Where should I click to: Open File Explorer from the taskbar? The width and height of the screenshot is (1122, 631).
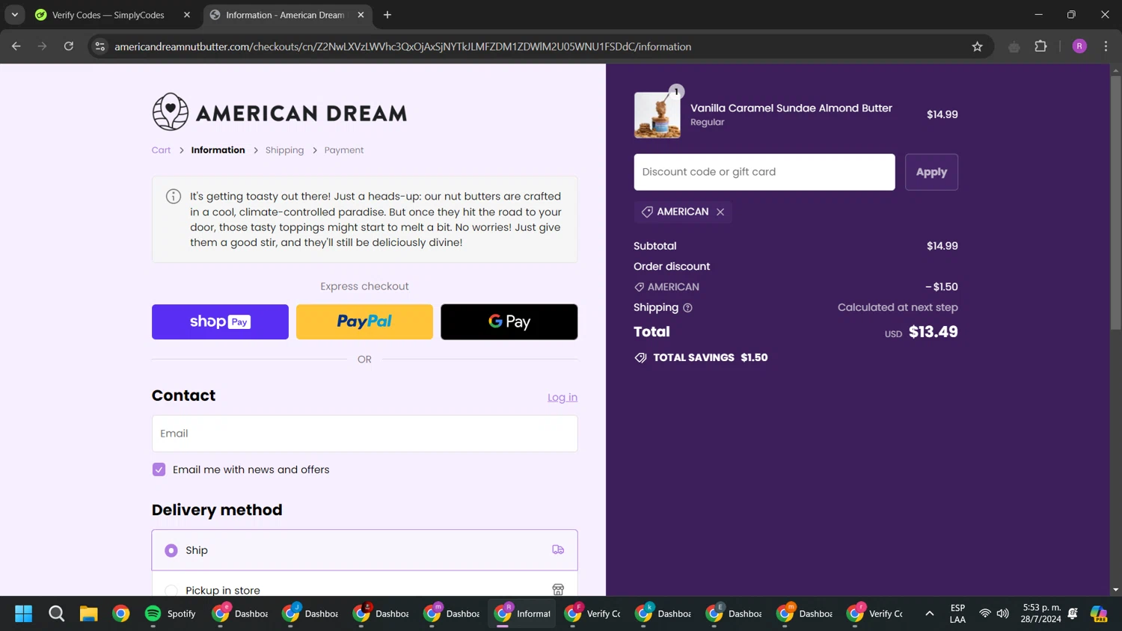tap(89, 614)
